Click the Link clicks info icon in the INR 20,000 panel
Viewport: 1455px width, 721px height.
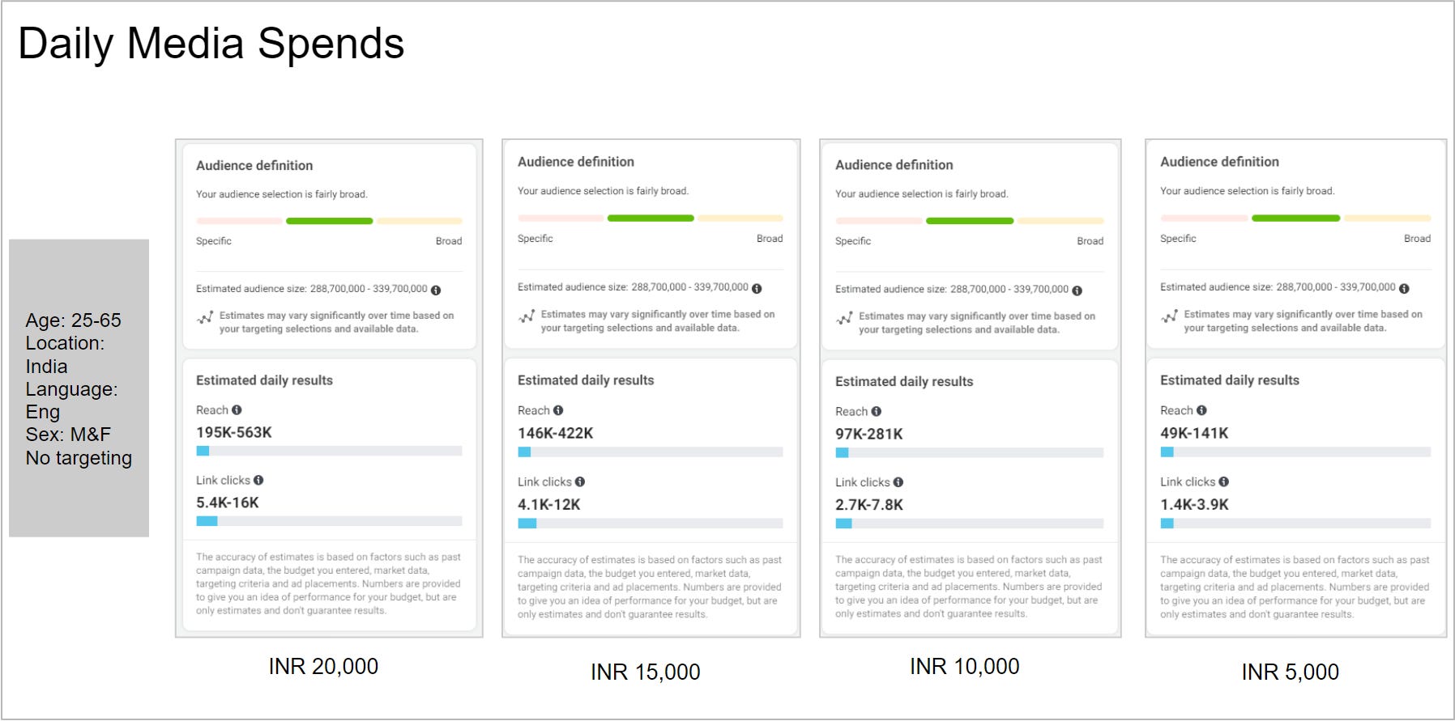[258, 480]
